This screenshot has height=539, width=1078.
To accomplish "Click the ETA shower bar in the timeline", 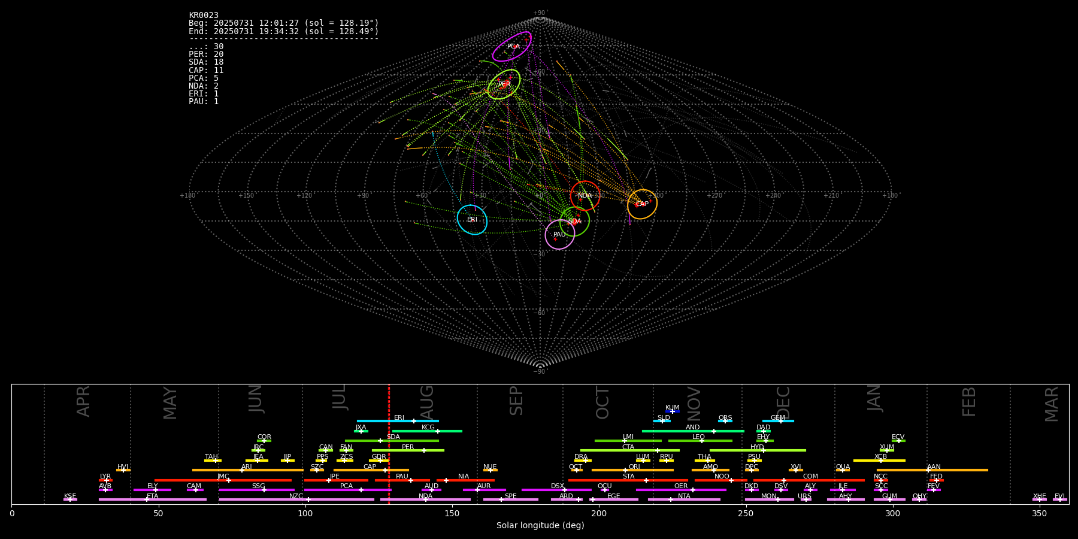I will (153, 499).
